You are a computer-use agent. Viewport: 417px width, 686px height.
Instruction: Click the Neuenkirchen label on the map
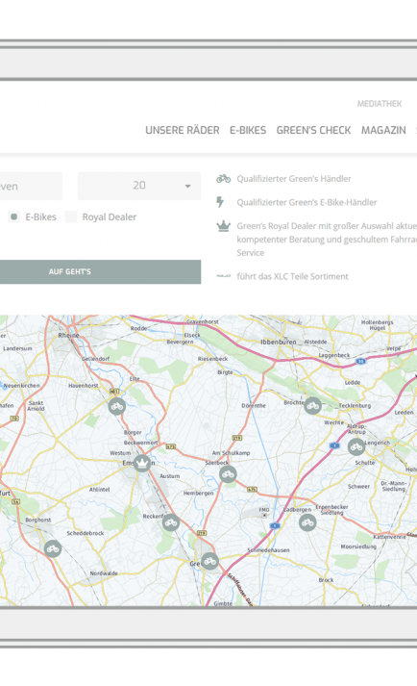(21, 386)
